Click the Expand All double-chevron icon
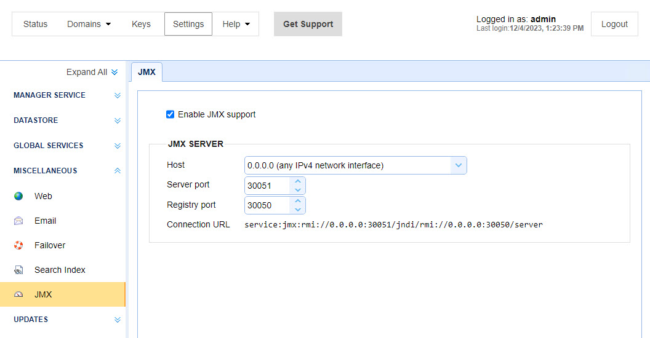The height and width of the screenshot is (338, 650). click(114, 72)
